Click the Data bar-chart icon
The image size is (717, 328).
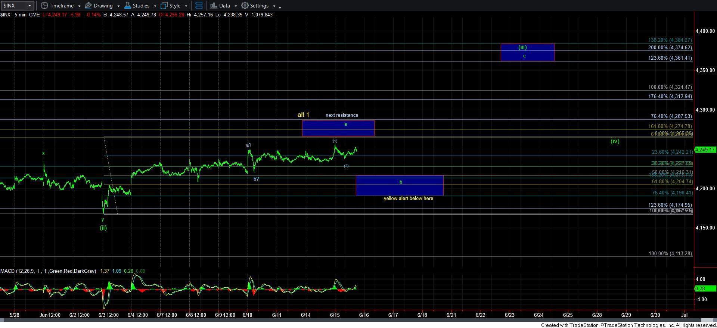(x=214, y=6)
